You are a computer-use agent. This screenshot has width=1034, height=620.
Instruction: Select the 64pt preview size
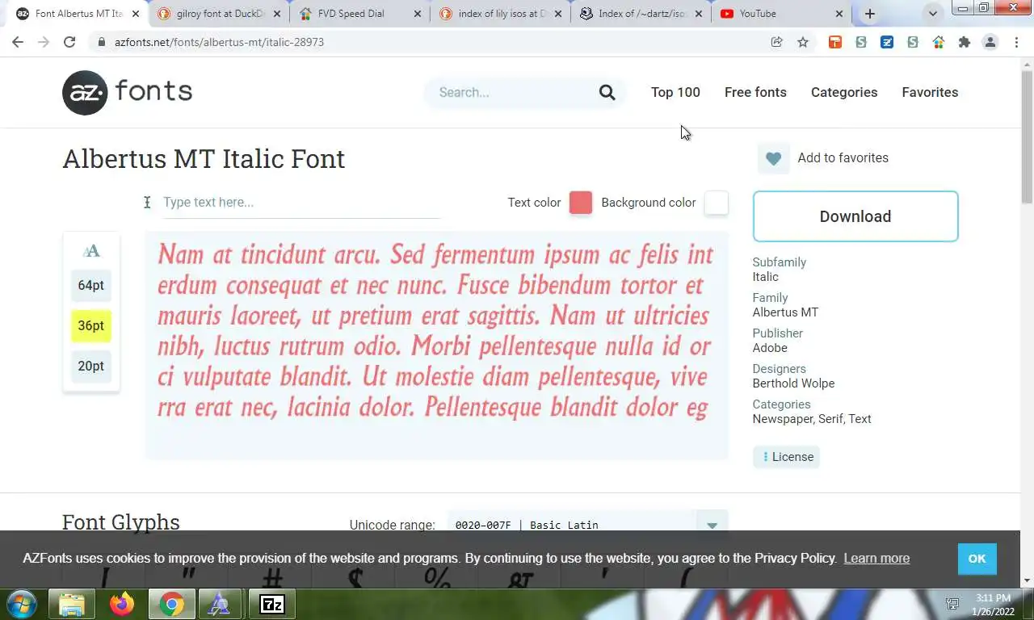click(91, 285)
